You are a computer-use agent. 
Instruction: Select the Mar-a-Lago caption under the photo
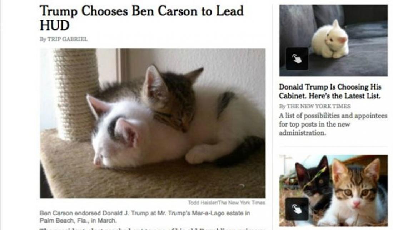pyautogui.click(x=145, y=217)
